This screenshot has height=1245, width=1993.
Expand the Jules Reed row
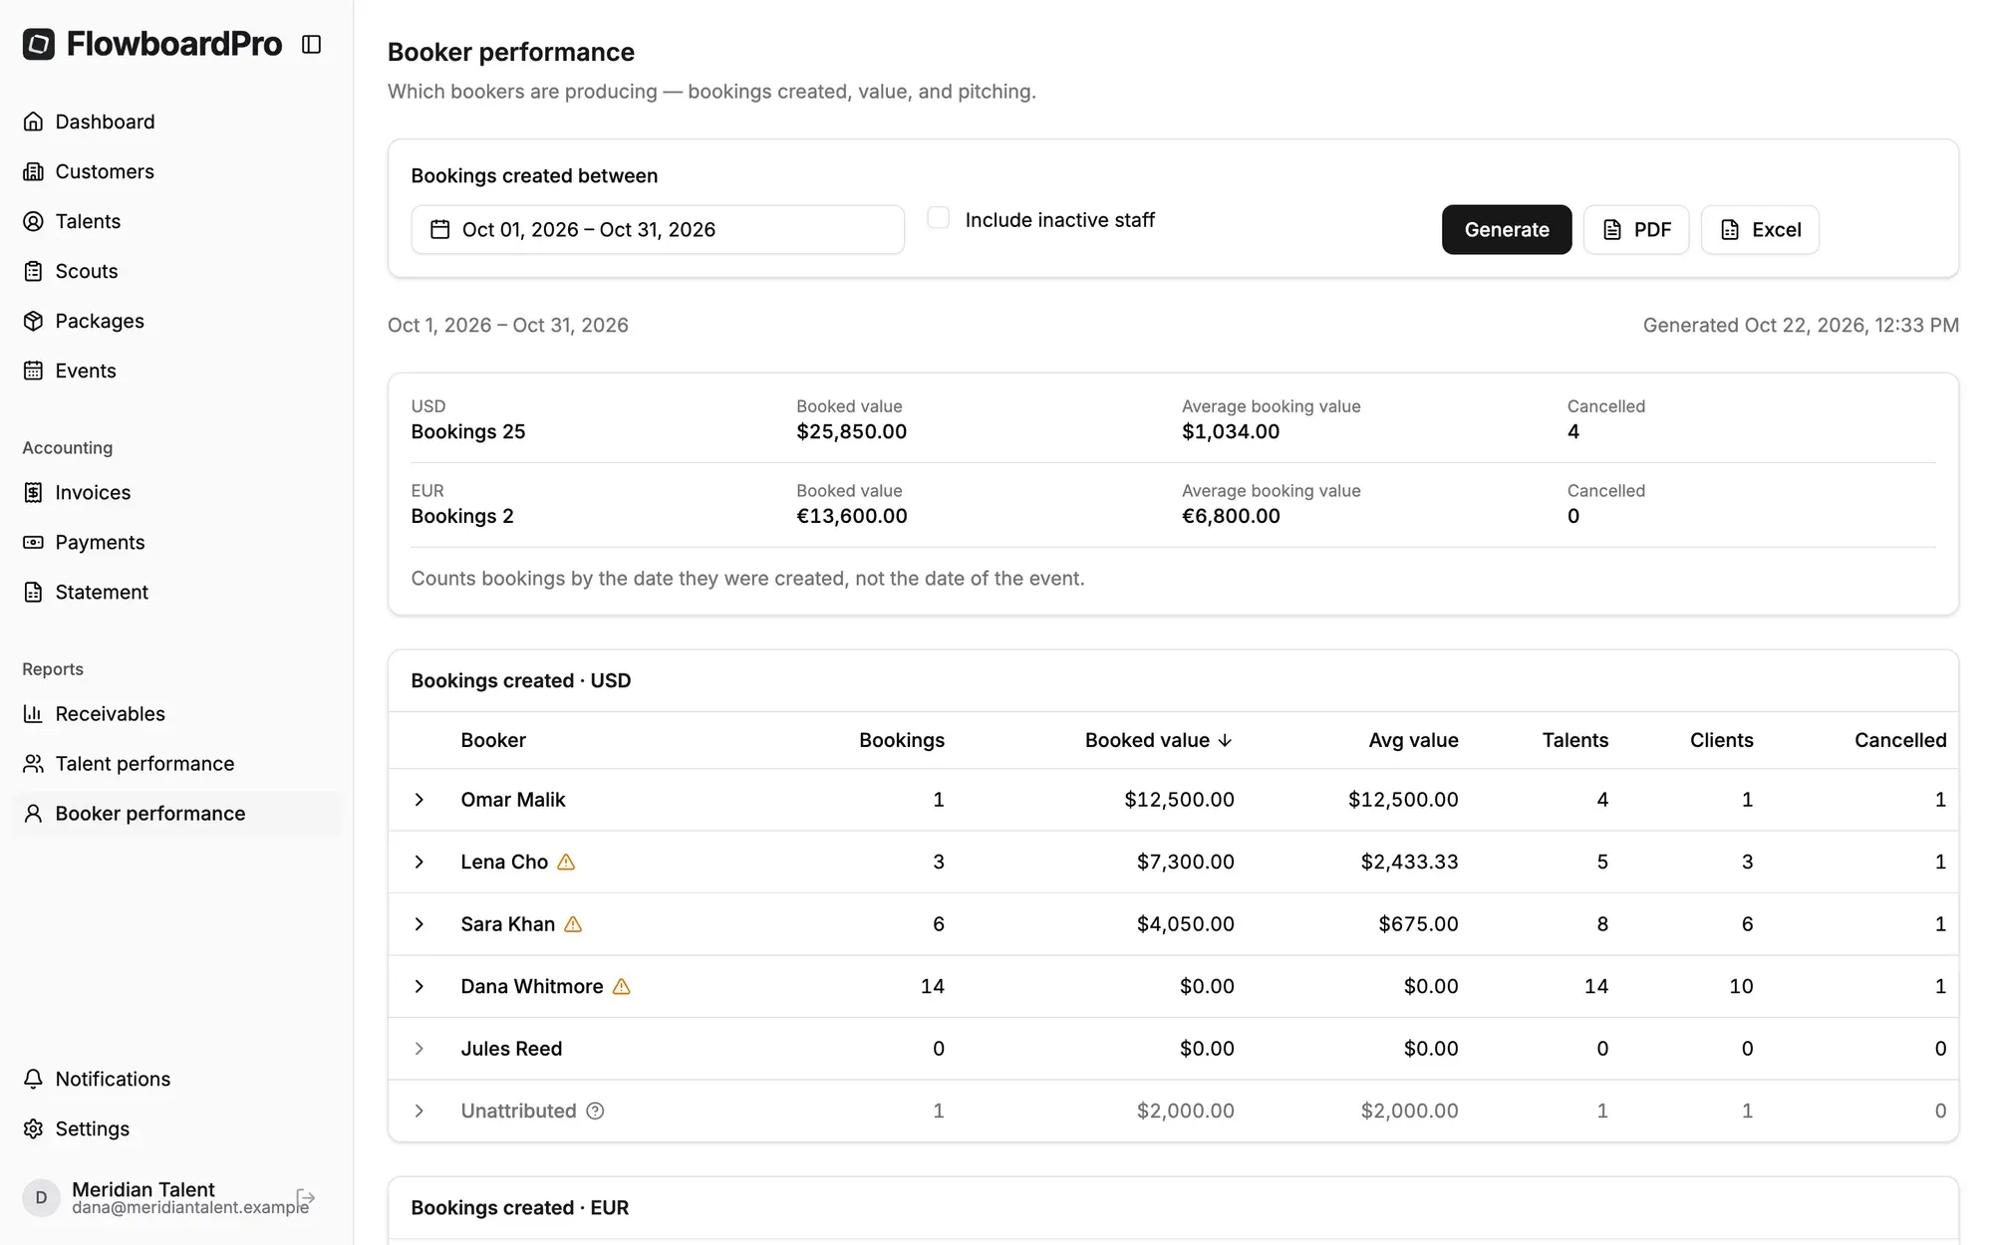(420, 1049)
